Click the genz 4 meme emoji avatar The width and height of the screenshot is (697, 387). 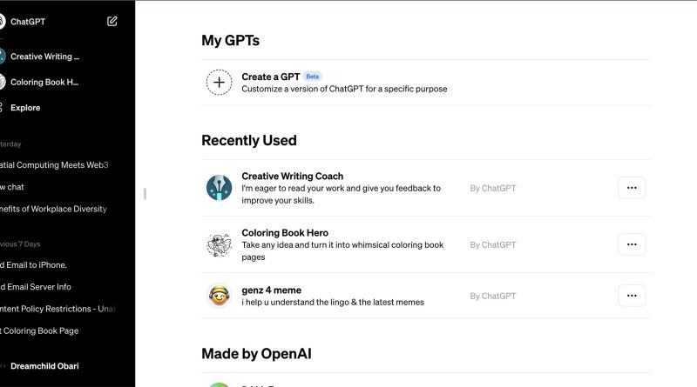[220, 296]
